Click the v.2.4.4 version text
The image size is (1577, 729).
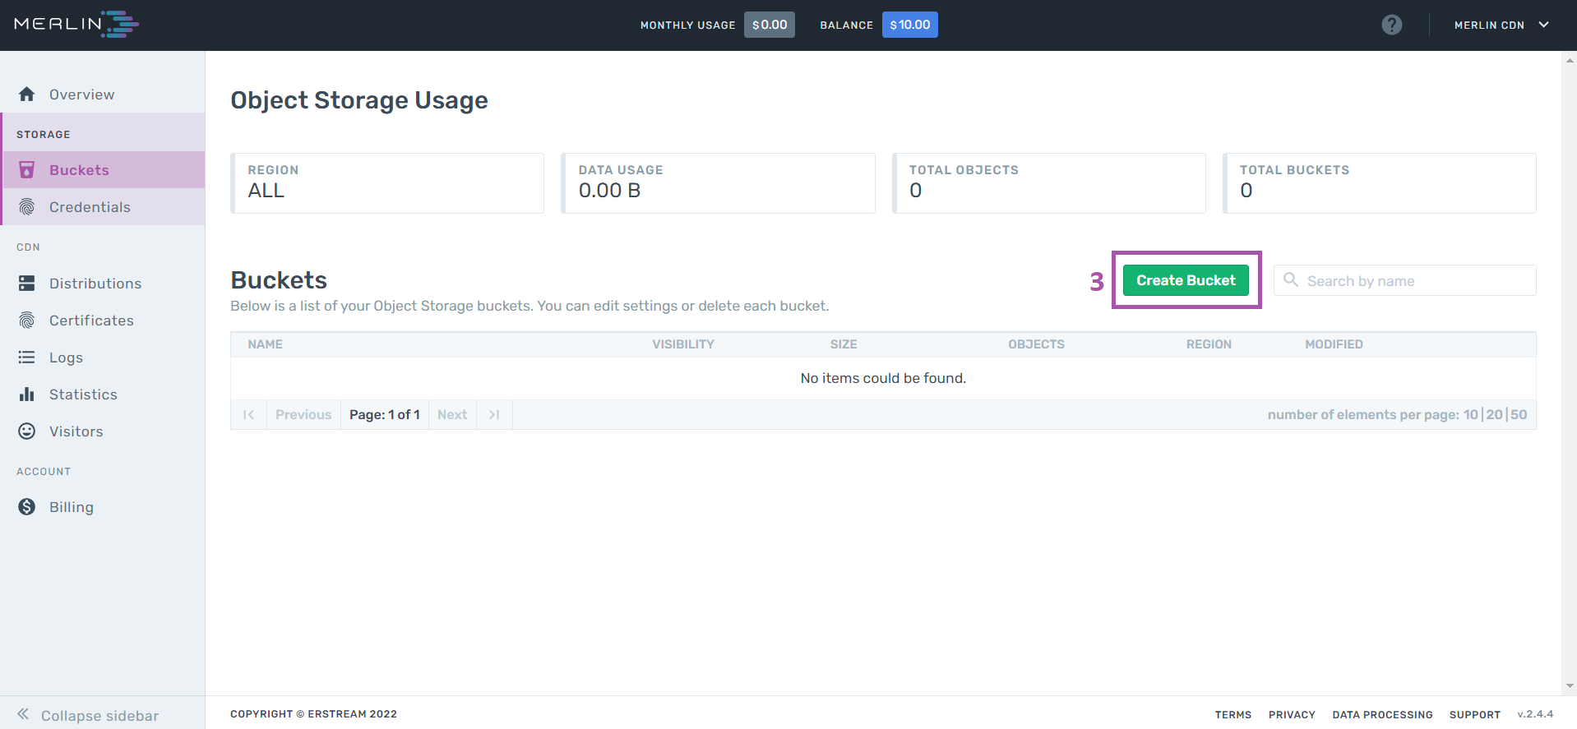[1535, 714]
